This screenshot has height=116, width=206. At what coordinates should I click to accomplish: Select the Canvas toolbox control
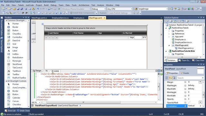[15, 101]
